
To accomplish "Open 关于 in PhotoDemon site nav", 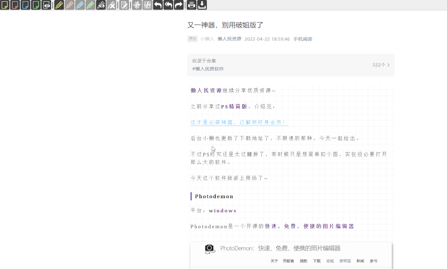I will click(x=274, y=261).
